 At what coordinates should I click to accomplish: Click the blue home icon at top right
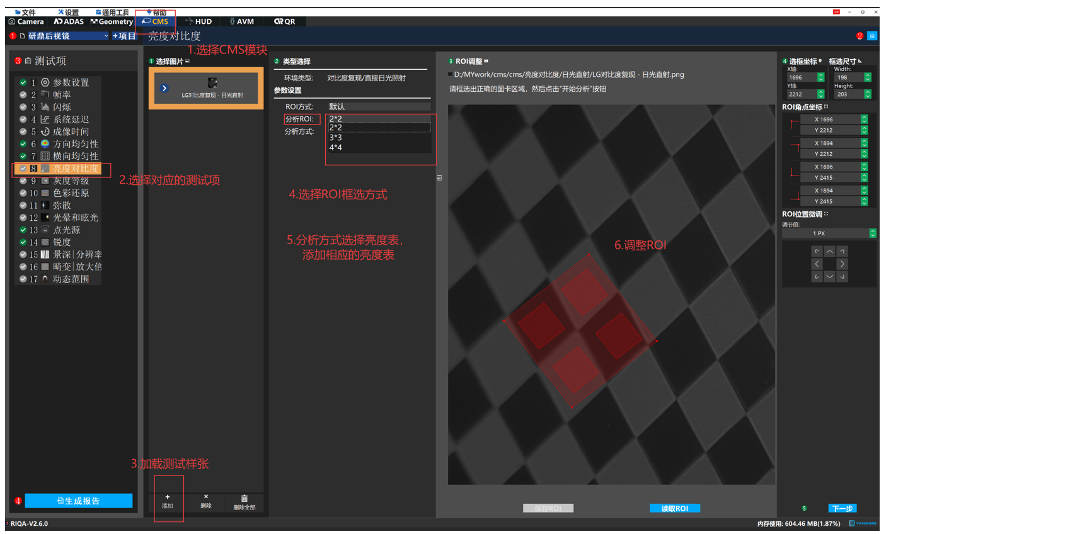click(x=871, y=36)
